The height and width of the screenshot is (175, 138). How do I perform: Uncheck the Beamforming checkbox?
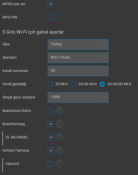pos(51,124)
